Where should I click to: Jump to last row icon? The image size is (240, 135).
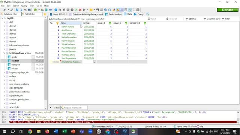(x=64, y=10)
